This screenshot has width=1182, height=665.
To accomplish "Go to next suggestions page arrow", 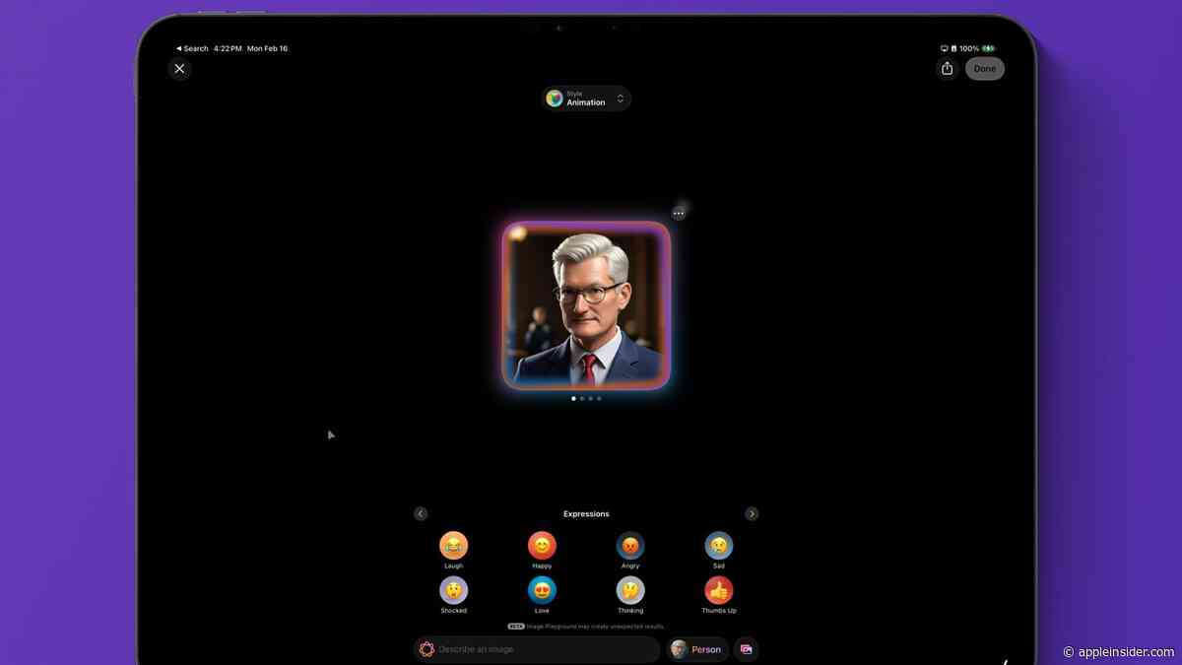I will (752, 513).
